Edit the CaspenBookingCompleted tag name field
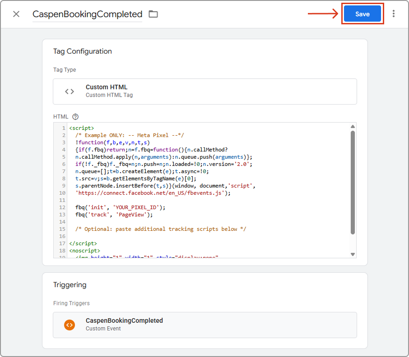The width and height of the screenshot is (409, 357). [x=87, y=14]
